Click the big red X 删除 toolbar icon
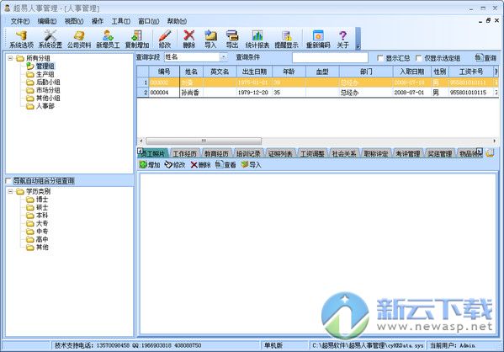Screen dimensions: 504x352 point(189,40)
